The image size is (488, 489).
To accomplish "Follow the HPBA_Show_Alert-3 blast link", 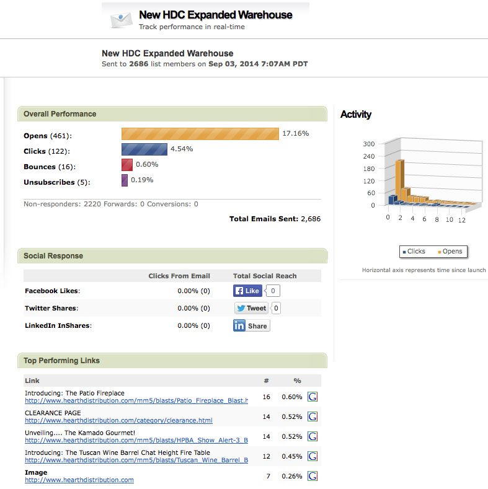I will pos(136,441).
